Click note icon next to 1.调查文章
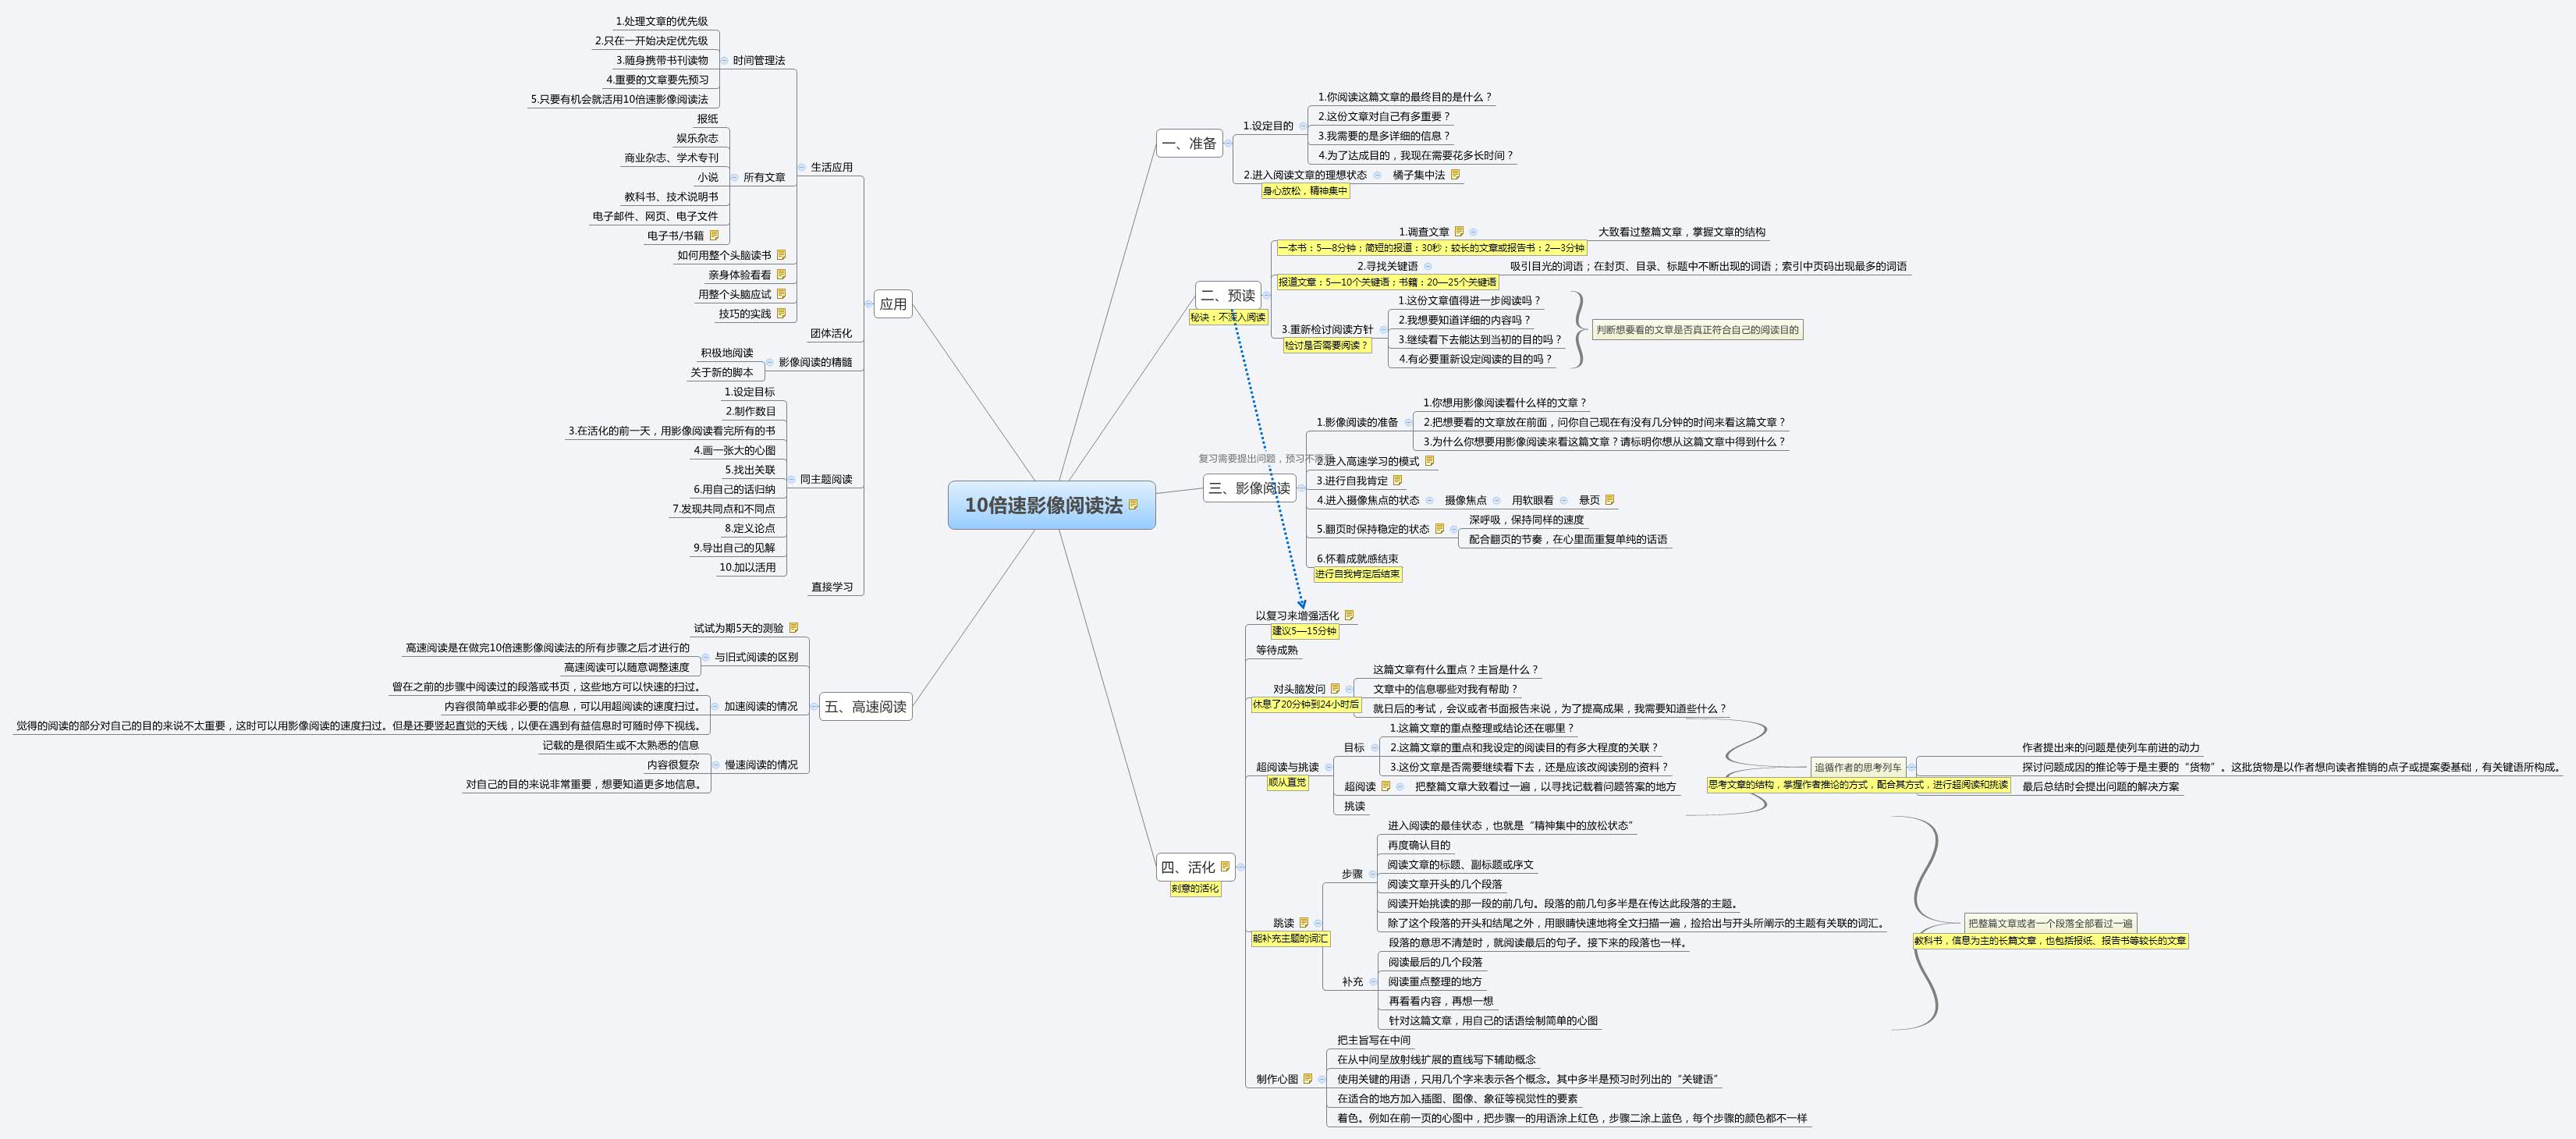This screenshot has height=1139, width=2576. click(1459, 232)
